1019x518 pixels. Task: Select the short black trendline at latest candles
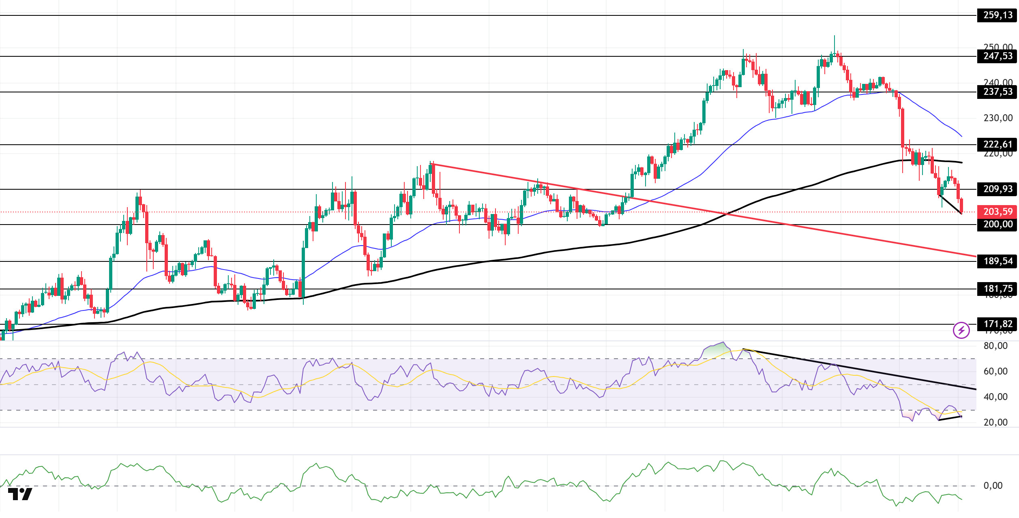[x=950, y=204]
